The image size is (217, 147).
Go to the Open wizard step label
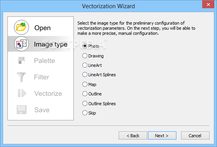click(x=43, y=28)
